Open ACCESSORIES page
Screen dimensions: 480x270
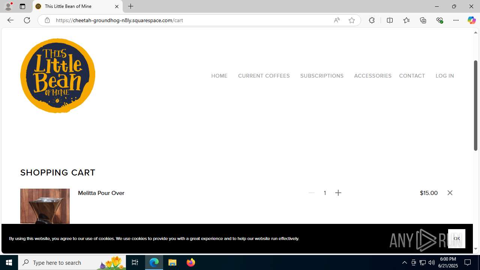(373, 76)
